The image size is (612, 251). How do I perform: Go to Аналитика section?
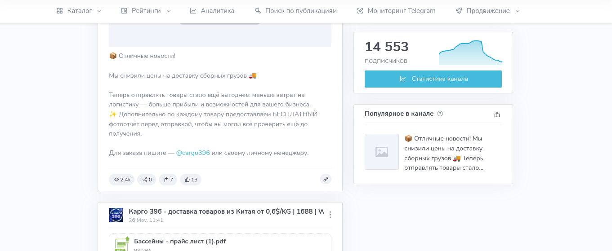click(212, 11)
